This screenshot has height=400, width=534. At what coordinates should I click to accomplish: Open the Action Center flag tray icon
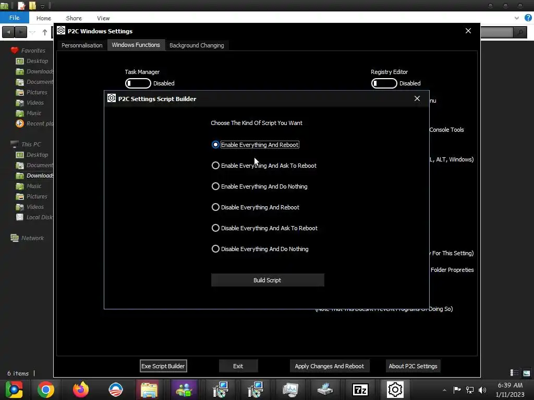click(x=457, y=390)
